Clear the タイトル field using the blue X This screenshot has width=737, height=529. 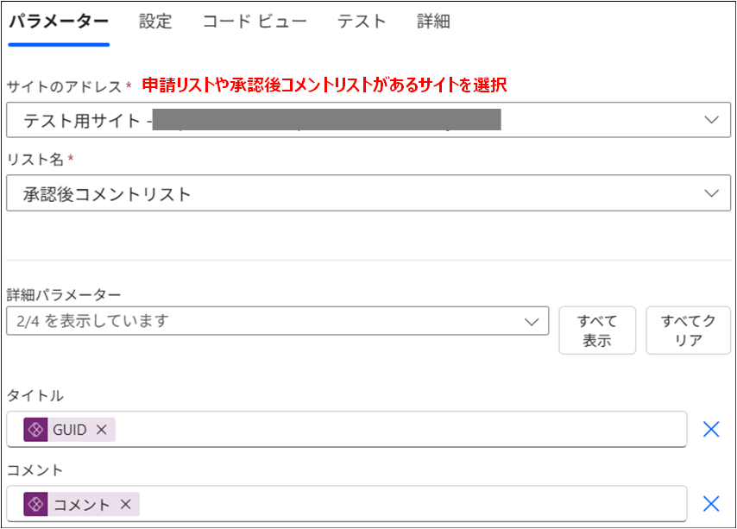[x=710, y=429]
